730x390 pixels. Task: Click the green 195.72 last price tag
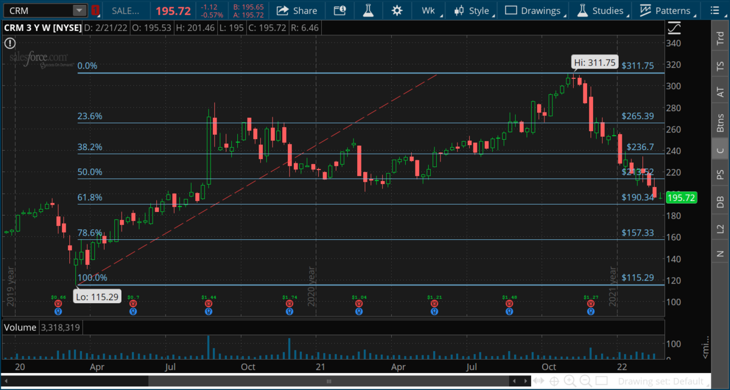coord(680,197)
